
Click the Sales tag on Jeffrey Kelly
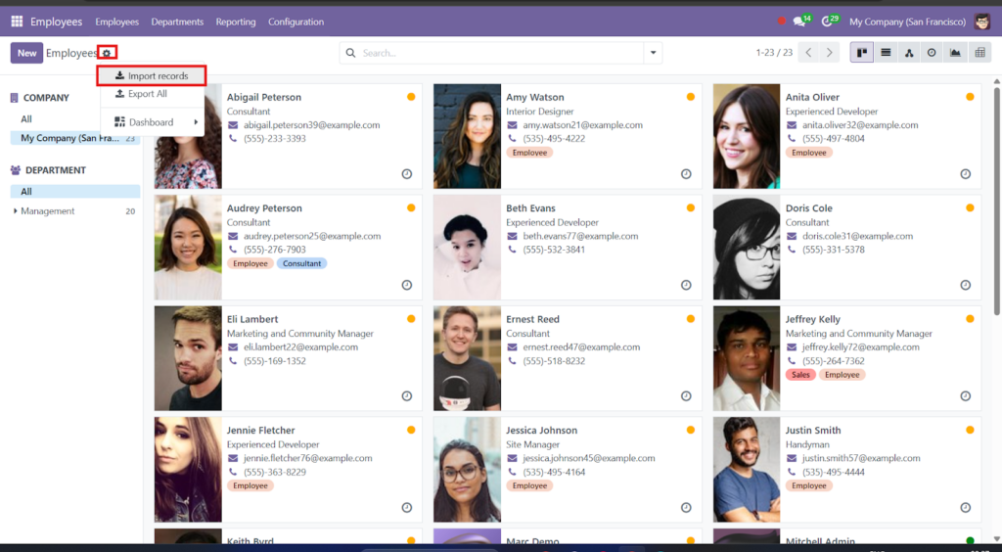click(800, 375)
